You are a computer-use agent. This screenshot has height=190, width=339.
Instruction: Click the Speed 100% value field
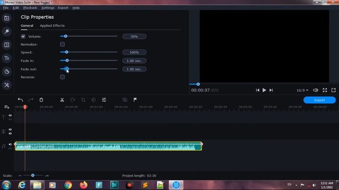[134, 52]
